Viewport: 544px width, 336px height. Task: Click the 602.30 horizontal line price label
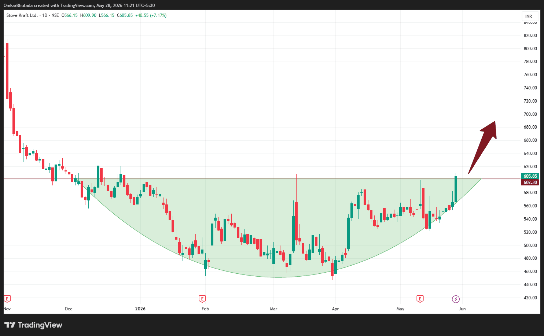(530, 182)
